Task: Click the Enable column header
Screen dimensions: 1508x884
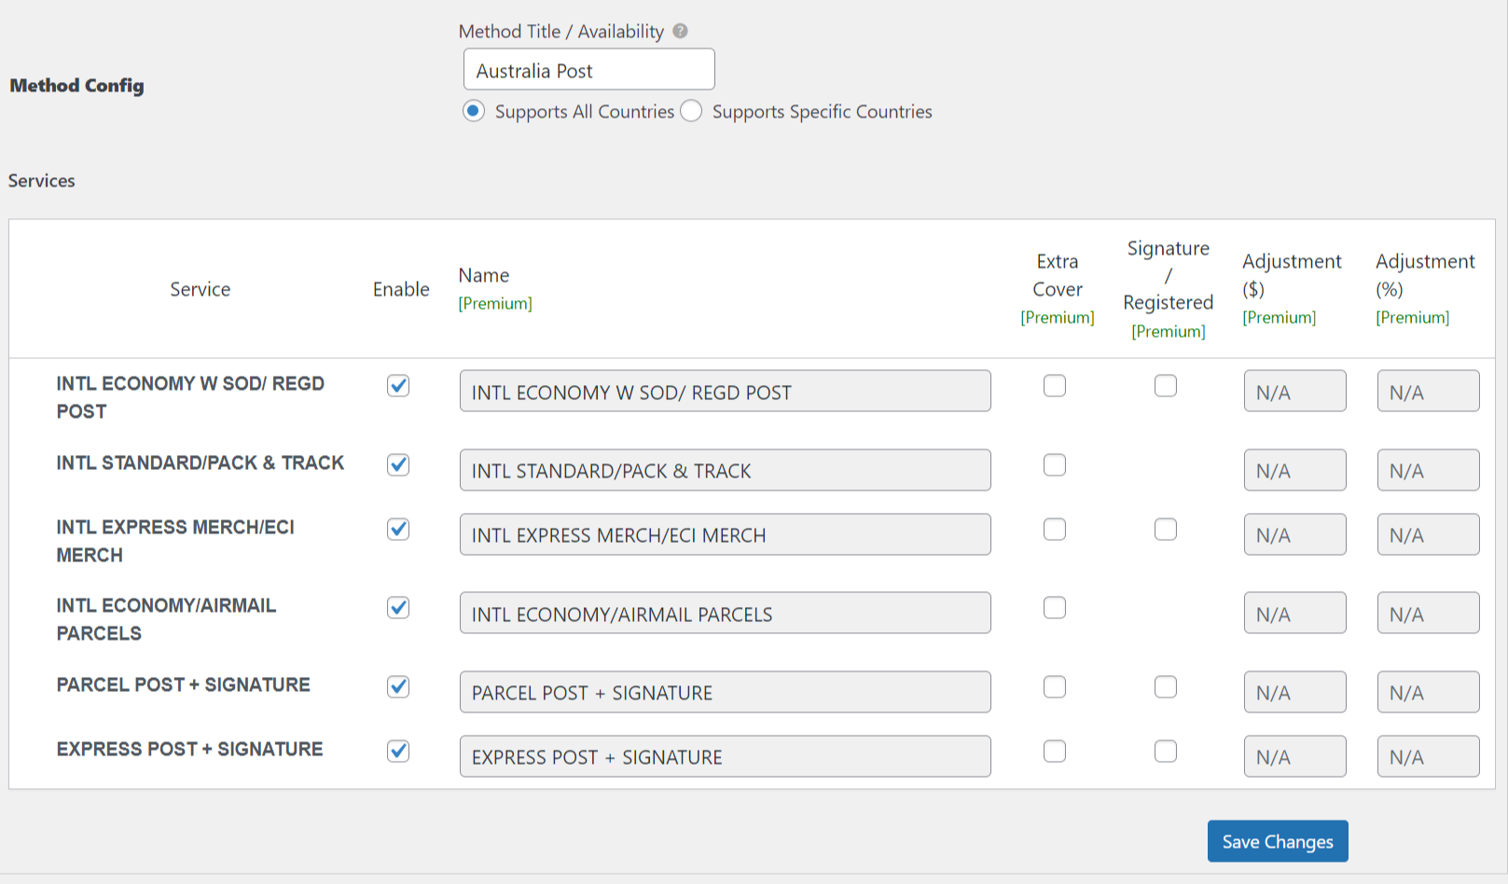Action: point(401,289)
